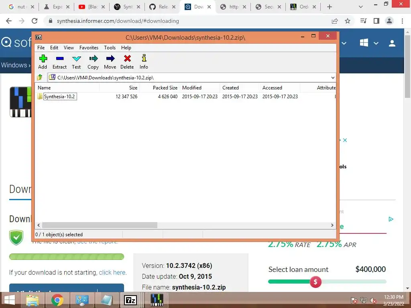This screenshot has width=411, height=308.
Task: Click the address bar URL in Chrome
Action: point(118,21)
